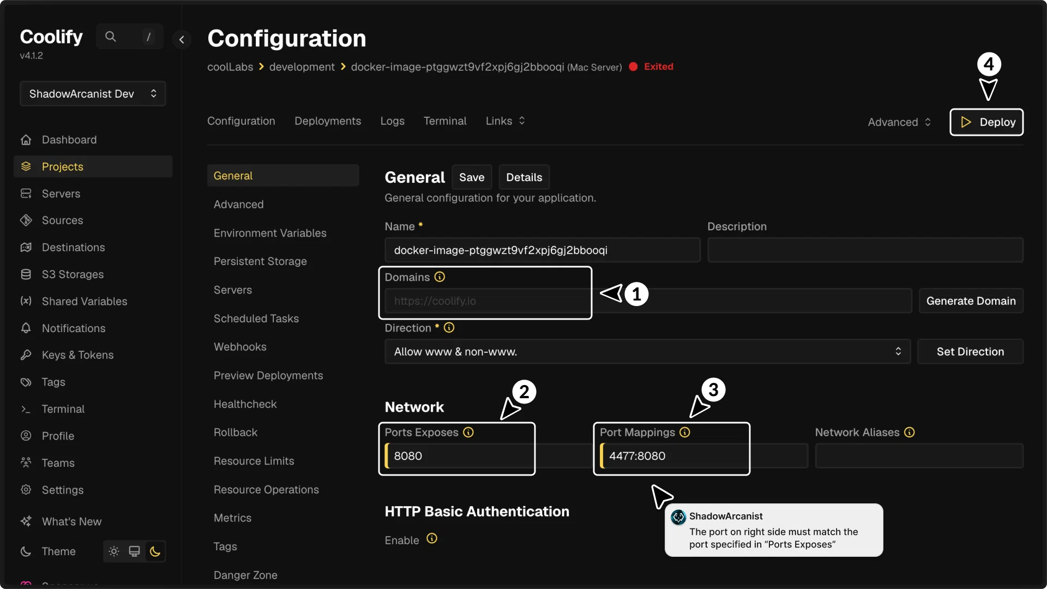
Task: Open the Deployments tab
Action: coord(328,121)
